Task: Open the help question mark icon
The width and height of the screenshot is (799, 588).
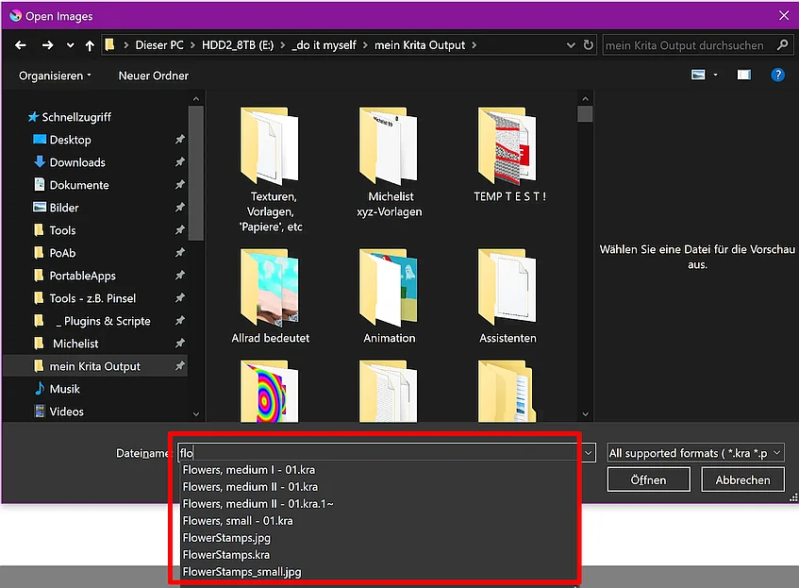Action: (x=777, y=76)
